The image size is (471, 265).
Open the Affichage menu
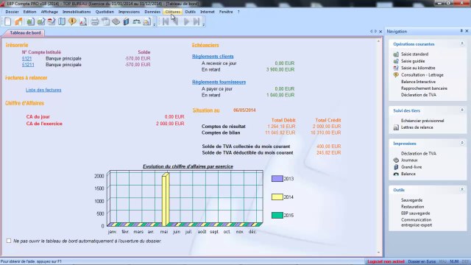(x=49, y=12)
